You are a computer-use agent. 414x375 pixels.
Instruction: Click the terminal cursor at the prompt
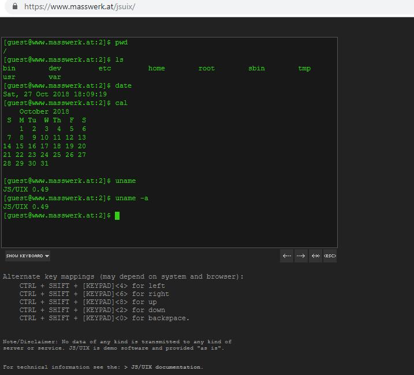(x=117, y=216)
